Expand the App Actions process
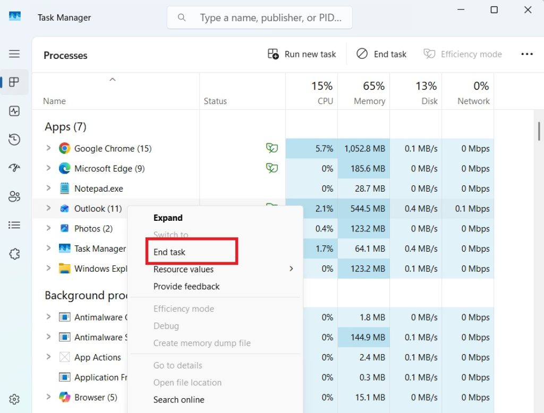 [x=48, y=357]
